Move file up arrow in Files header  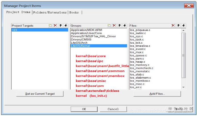click(x=178, y=26)
